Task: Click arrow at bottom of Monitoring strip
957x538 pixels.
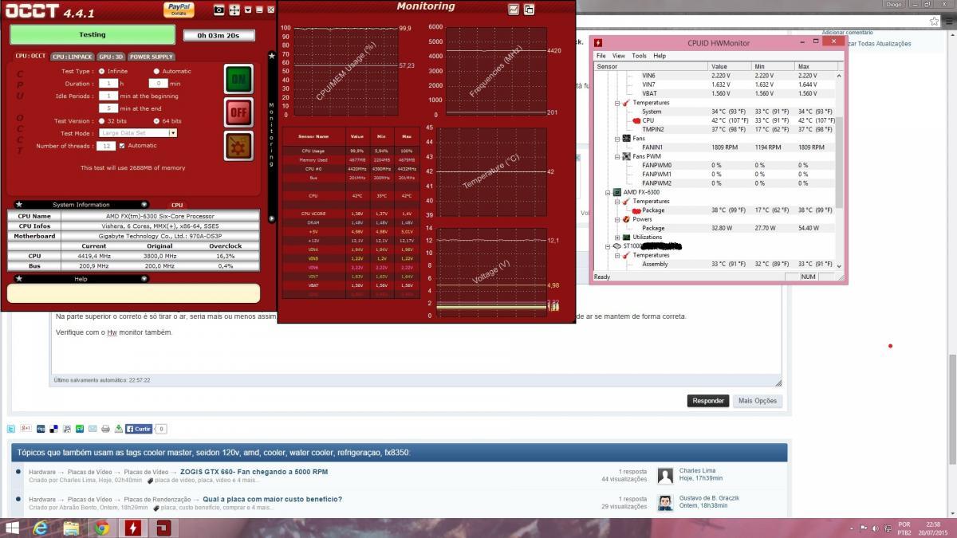Action: pos(271,218)
